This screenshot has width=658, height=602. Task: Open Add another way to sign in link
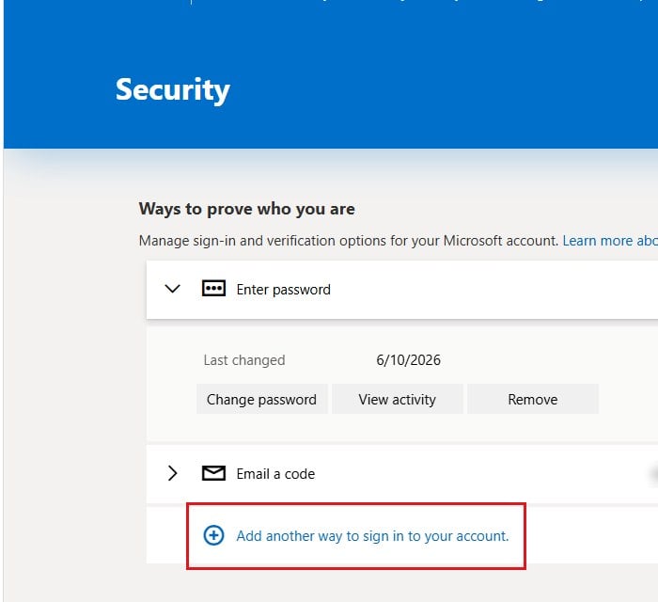click(x=372, y=536)
